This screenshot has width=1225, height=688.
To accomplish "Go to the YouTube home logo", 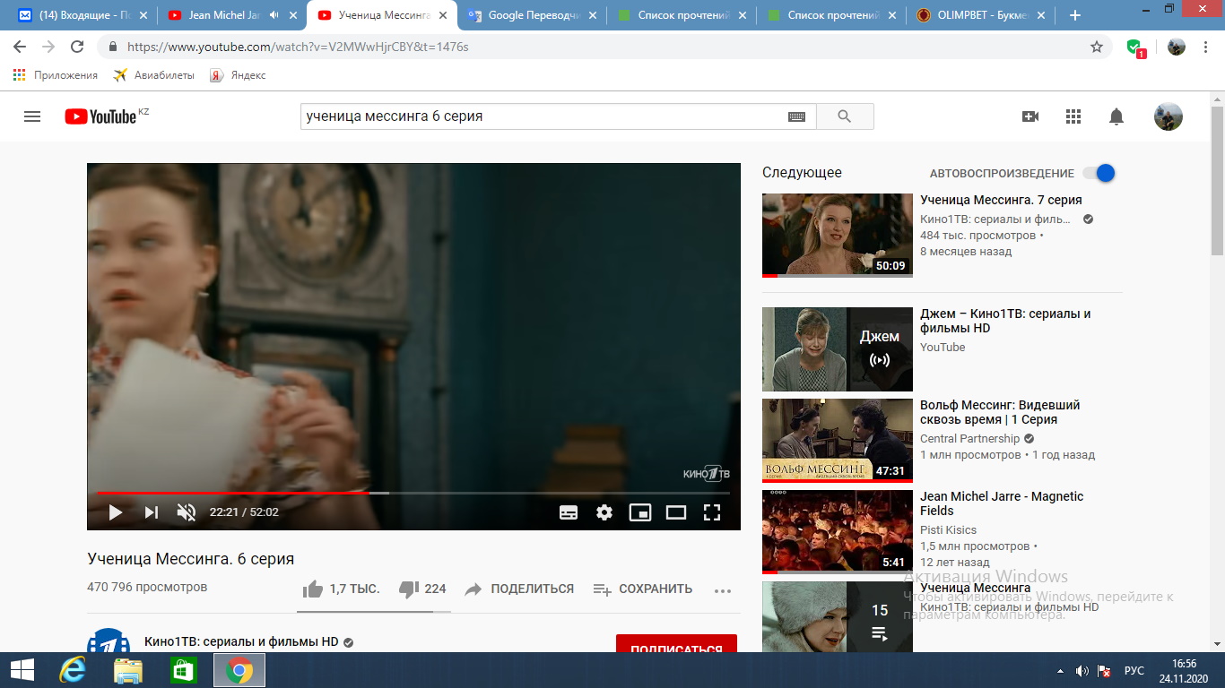I will tap(100, 116).
